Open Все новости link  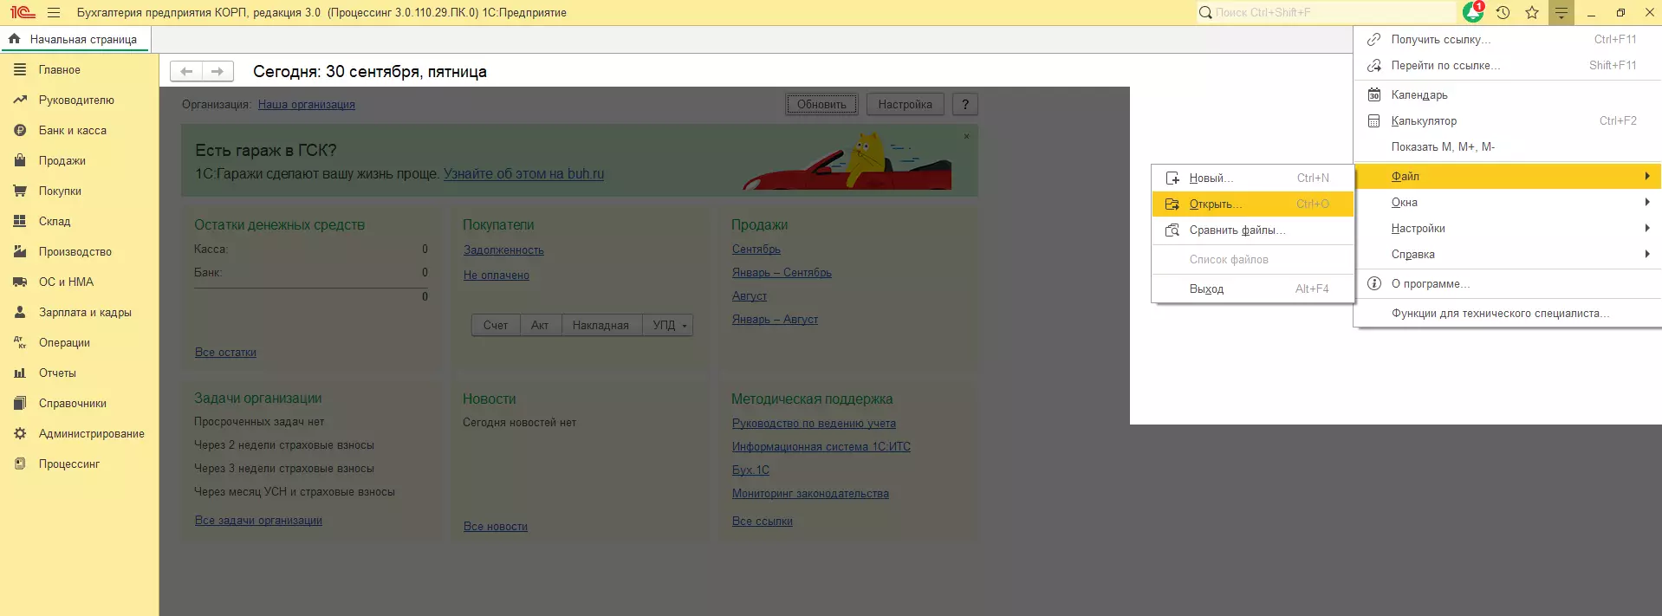coord(496,527)
